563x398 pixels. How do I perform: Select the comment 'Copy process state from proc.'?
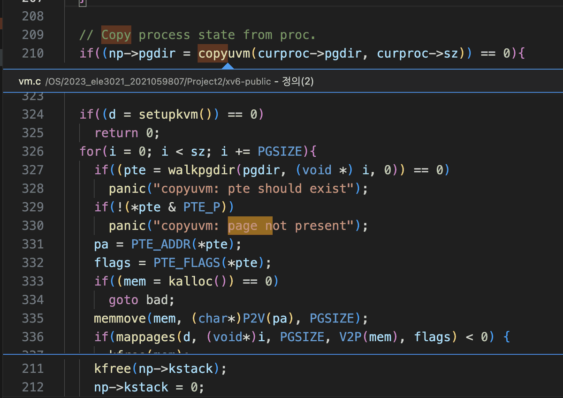[198, 35]
